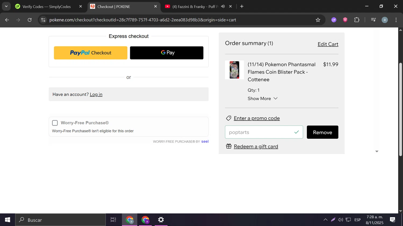Pay with Google Pay button
This screenshot has height=226, width=403.
[x=167, y=53]
